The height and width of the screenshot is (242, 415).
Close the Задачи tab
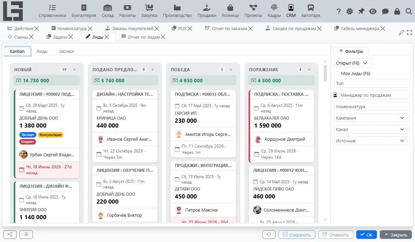tap(71, 37)
